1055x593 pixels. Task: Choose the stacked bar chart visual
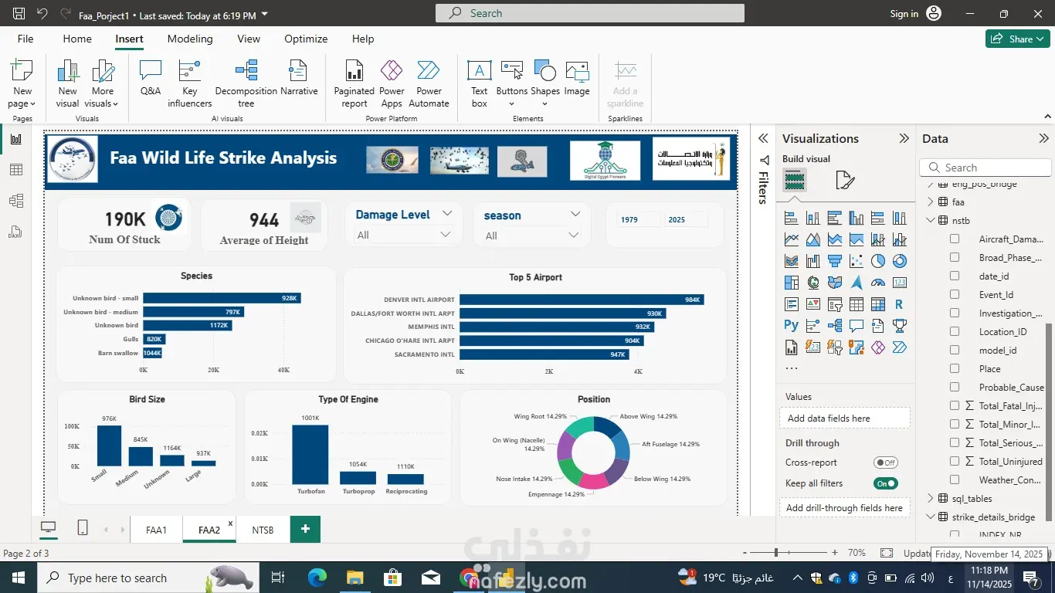click(x=792, y=218)
